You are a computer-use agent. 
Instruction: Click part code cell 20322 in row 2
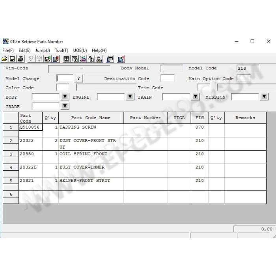coord(31,144)
